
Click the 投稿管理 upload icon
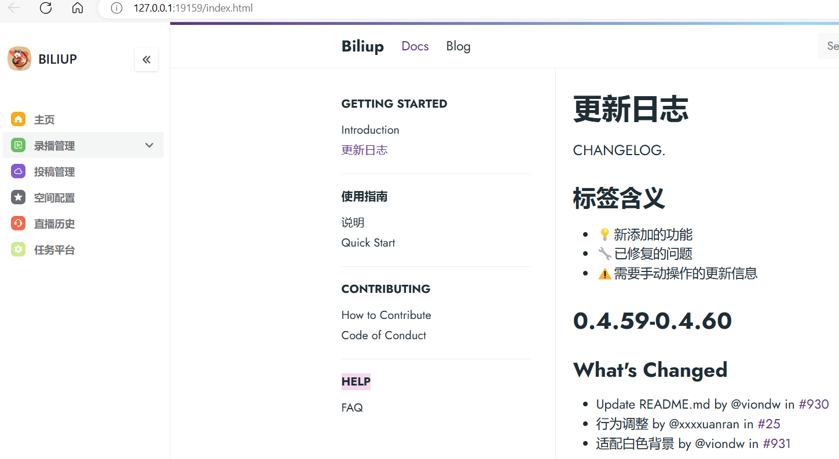point(18,171)
